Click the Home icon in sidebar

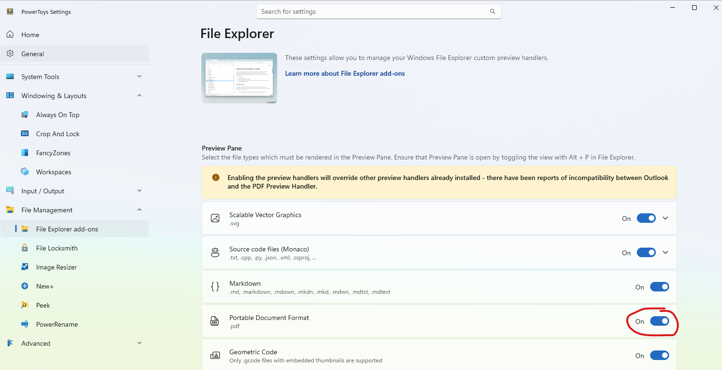10,35
